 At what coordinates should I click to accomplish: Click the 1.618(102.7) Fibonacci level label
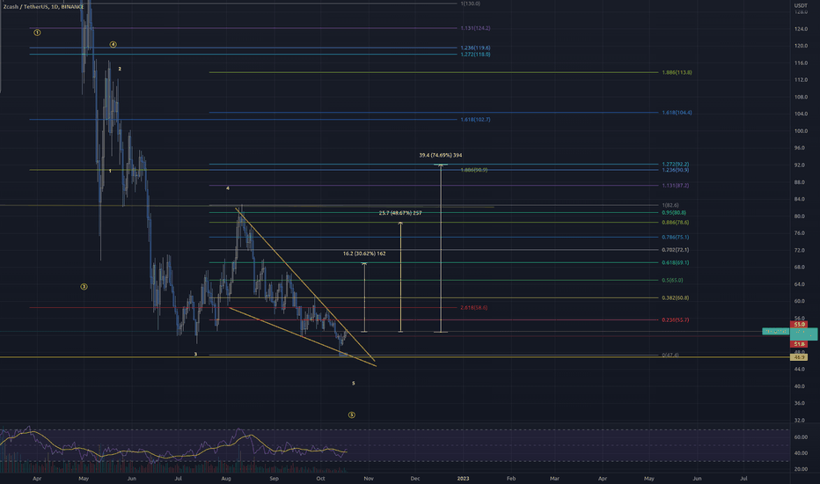pyautogui.click(x=475, y=120)
